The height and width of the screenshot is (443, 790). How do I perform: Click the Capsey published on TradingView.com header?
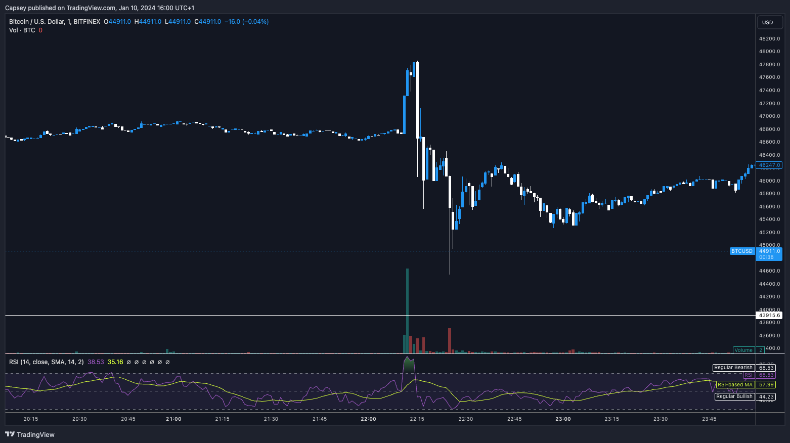(x=100, y=8)
